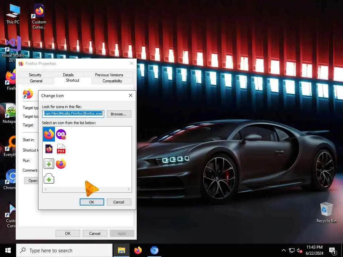Open the Previous Versions tab

tap(109, 75)
